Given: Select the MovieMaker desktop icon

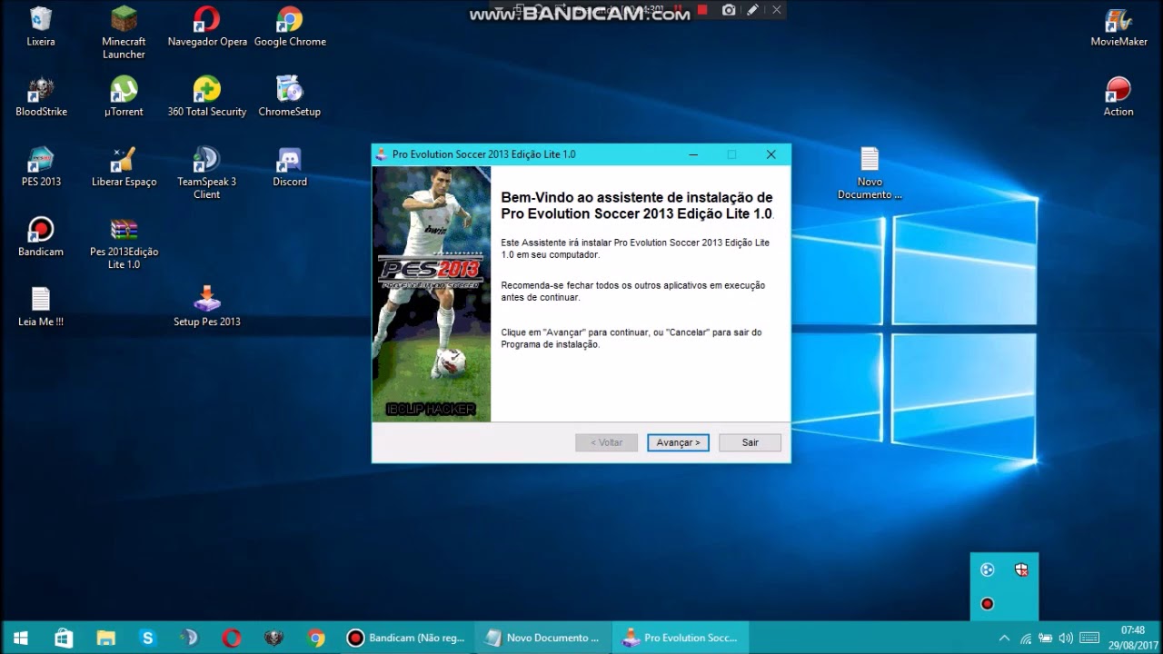Looking at the screenshot, I should [1118, 26].
